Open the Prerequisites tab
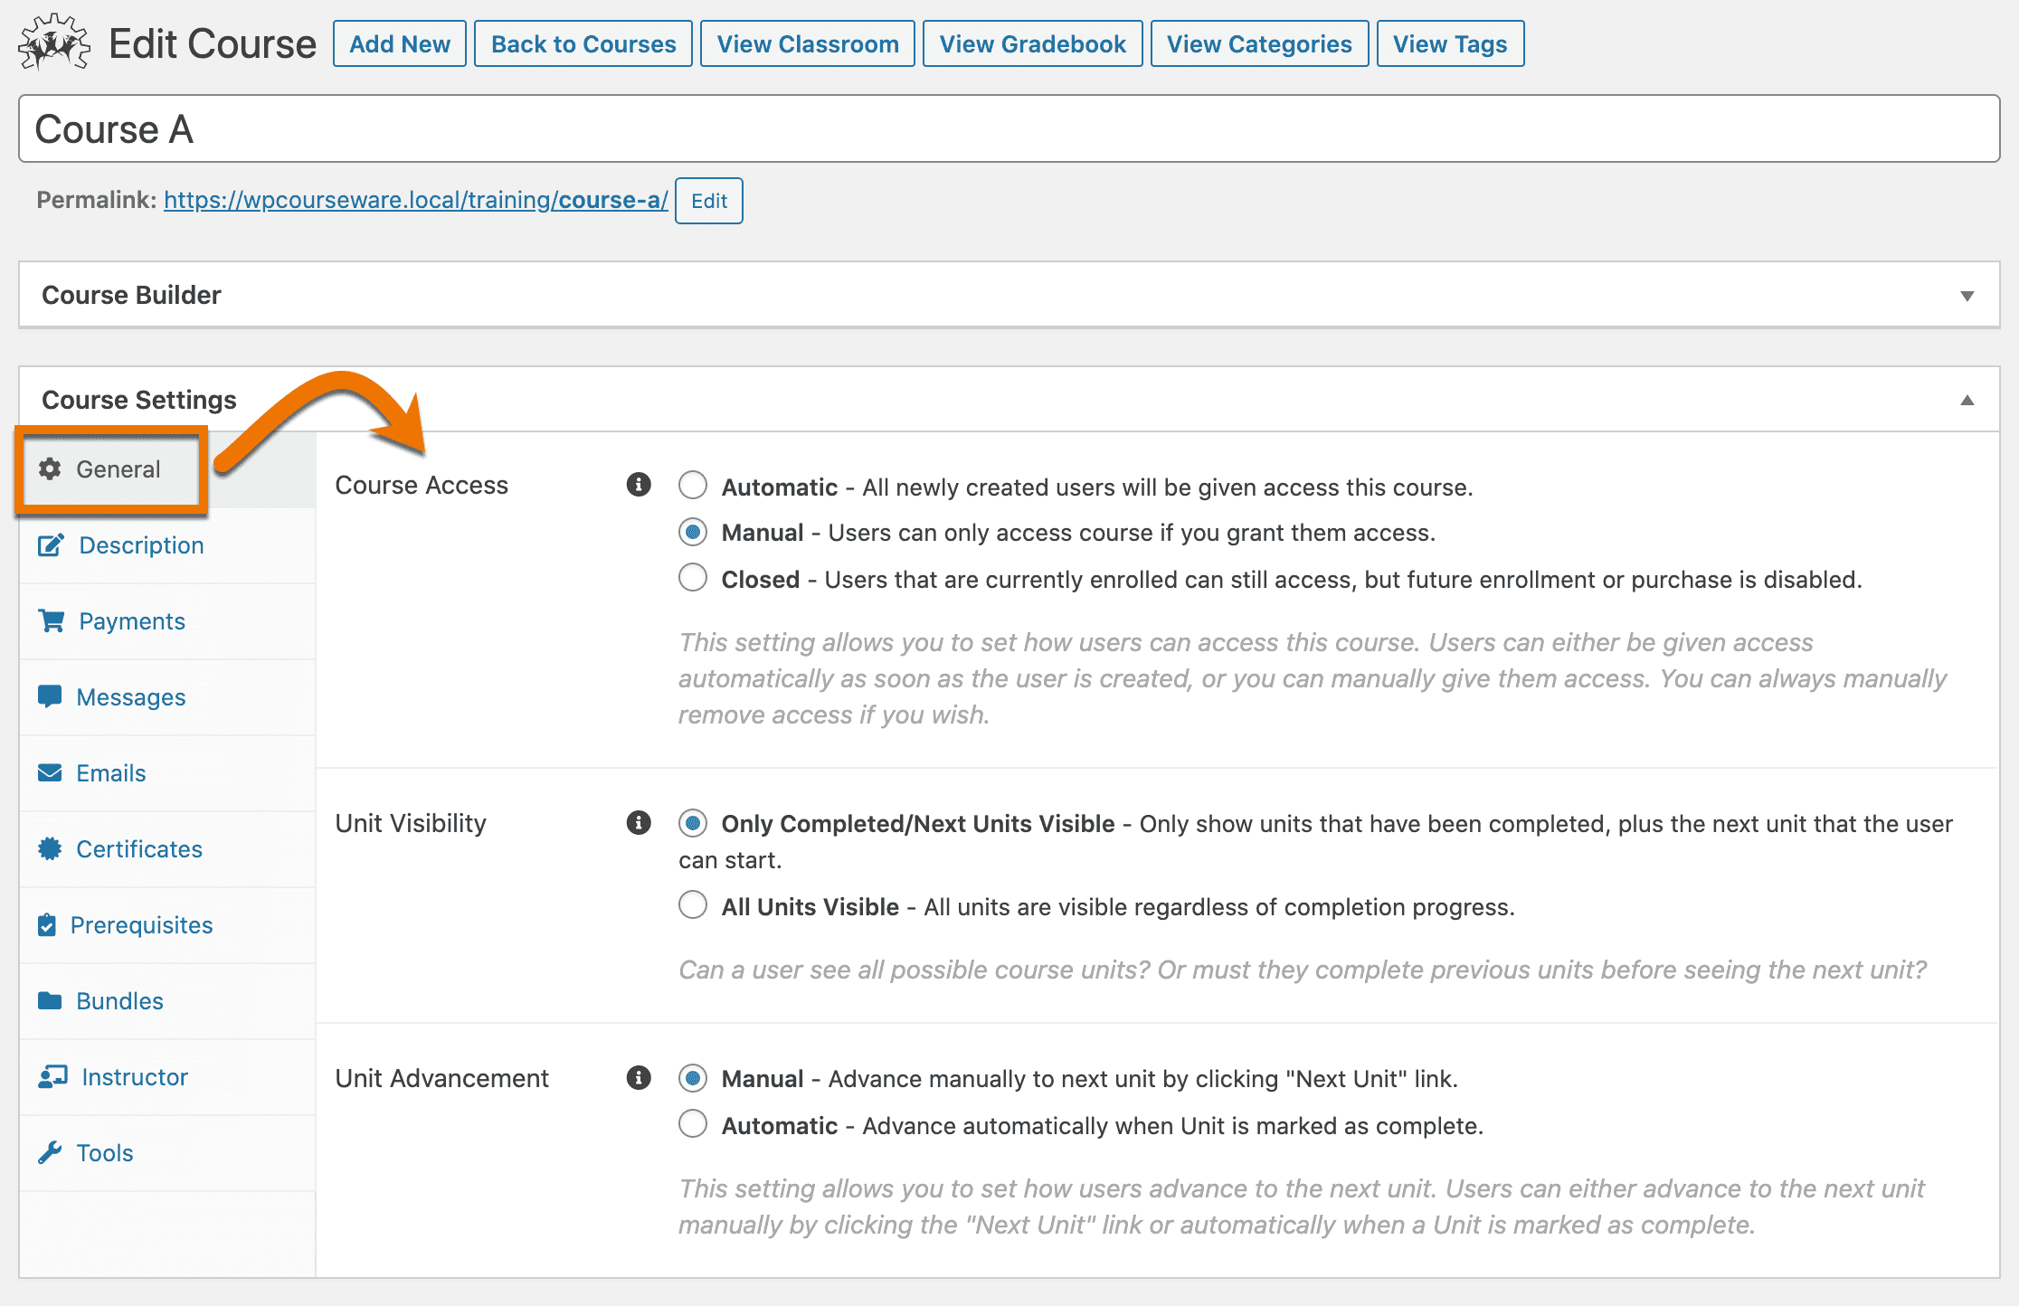2019x1306 pixels. pos(168,925)
